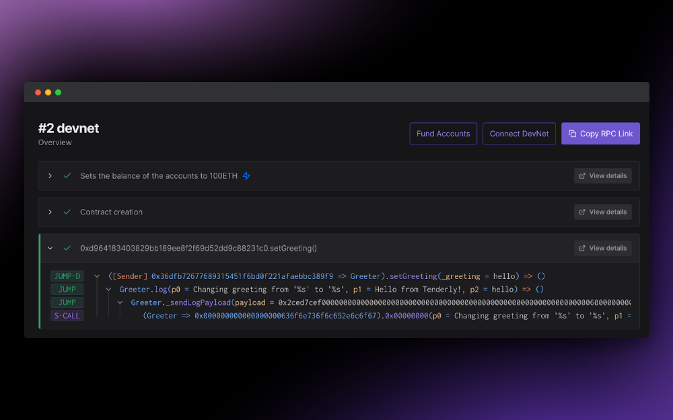This screenshot has height=420, width=673.
Task: Click the first JUMP badge in the call trace
Action: (67, 289)
